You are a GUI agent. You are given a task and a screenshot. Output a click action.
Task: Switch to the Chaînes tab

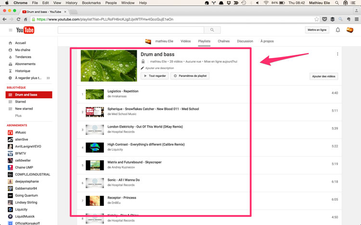pyautogui.click(x=223, y=41)
